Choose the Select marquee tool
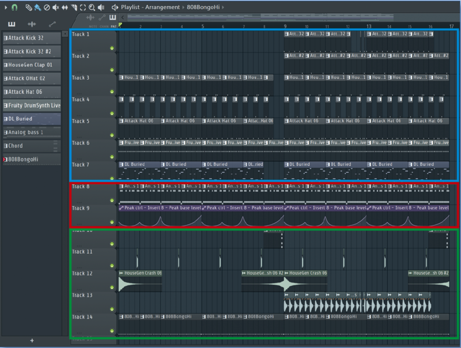 (83, 7)
